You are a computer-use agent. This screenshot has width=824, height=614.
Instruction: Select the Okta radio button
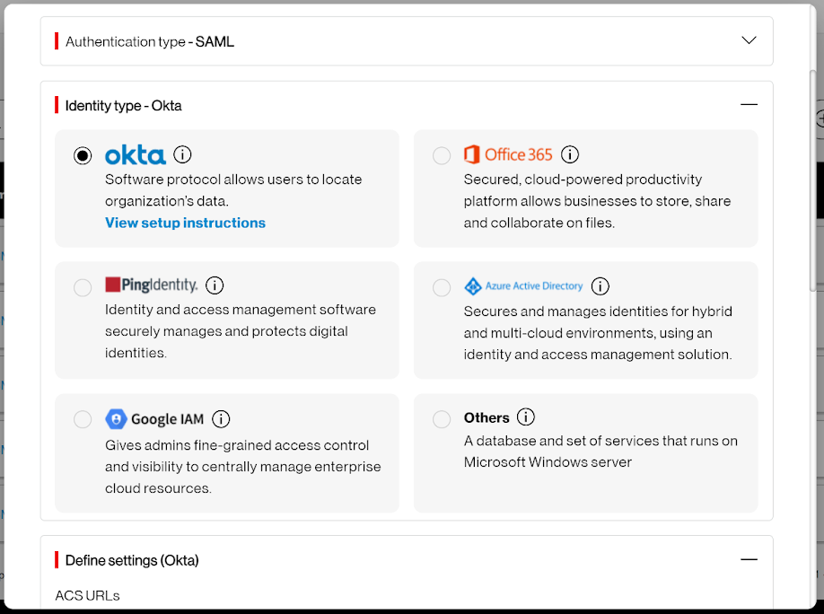83,155
